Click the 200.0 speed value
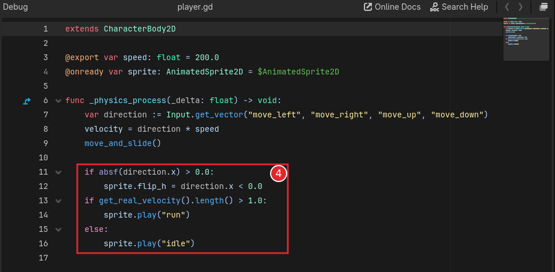 tap(207, 58)
